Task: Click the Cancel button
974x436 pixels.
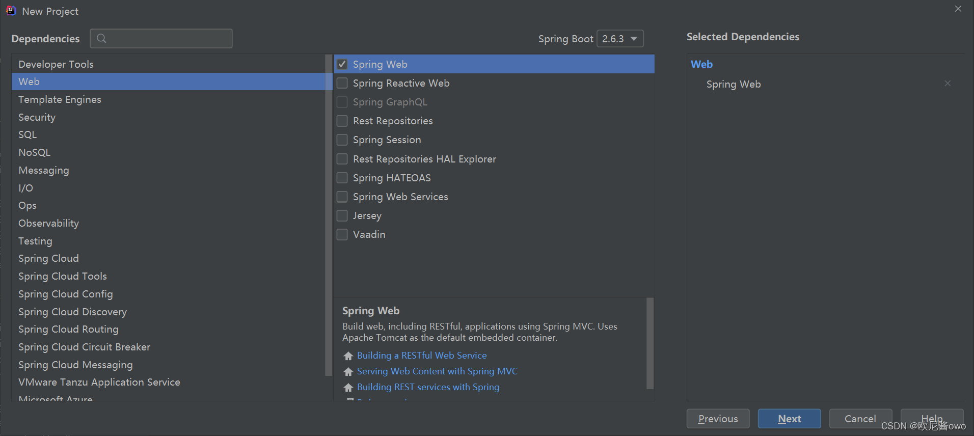Action: pyautogui.click(x=860, y=419)
